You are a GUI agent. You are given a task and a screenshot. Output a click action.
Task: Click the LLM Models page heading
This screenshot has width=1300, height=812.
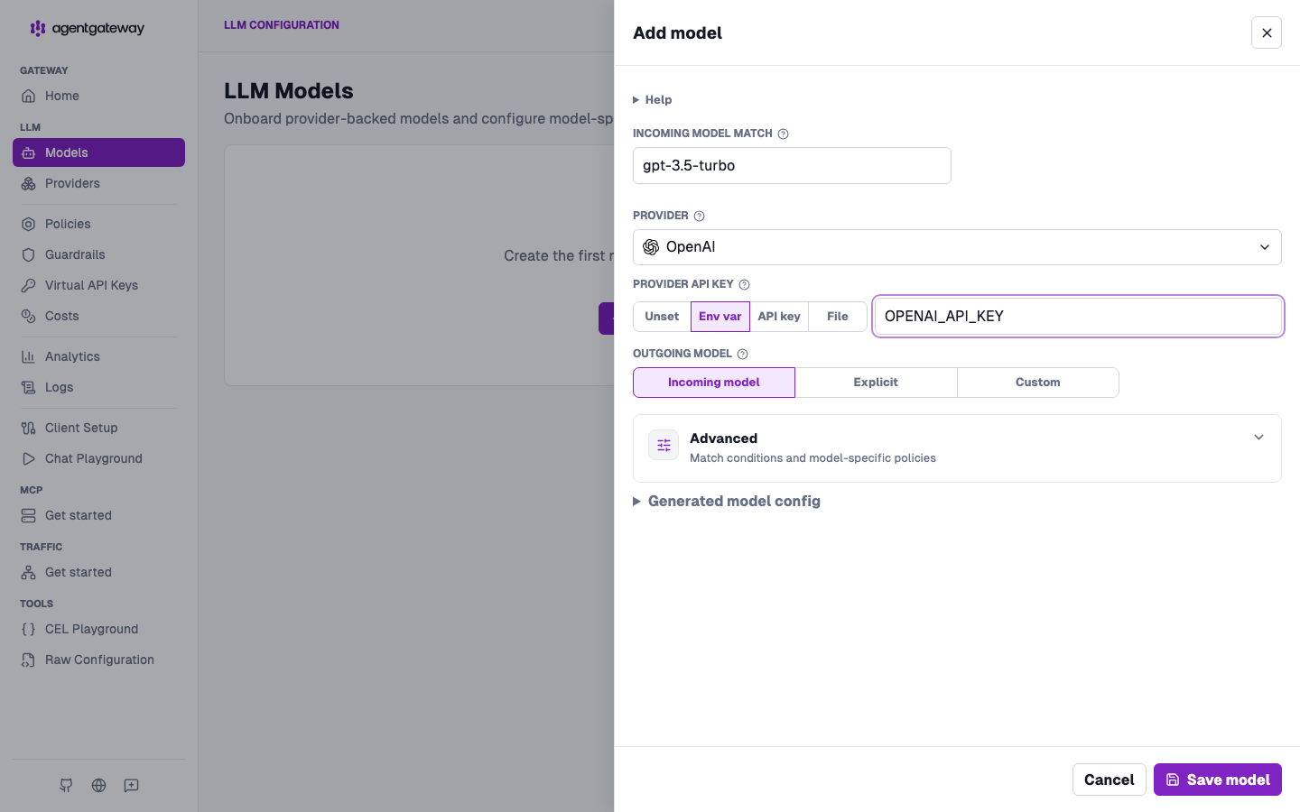tap(289, 91)
